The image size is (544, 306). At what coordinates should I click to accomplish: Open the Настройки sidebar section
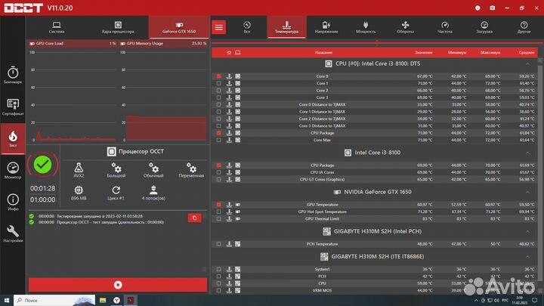click(13, 233)
